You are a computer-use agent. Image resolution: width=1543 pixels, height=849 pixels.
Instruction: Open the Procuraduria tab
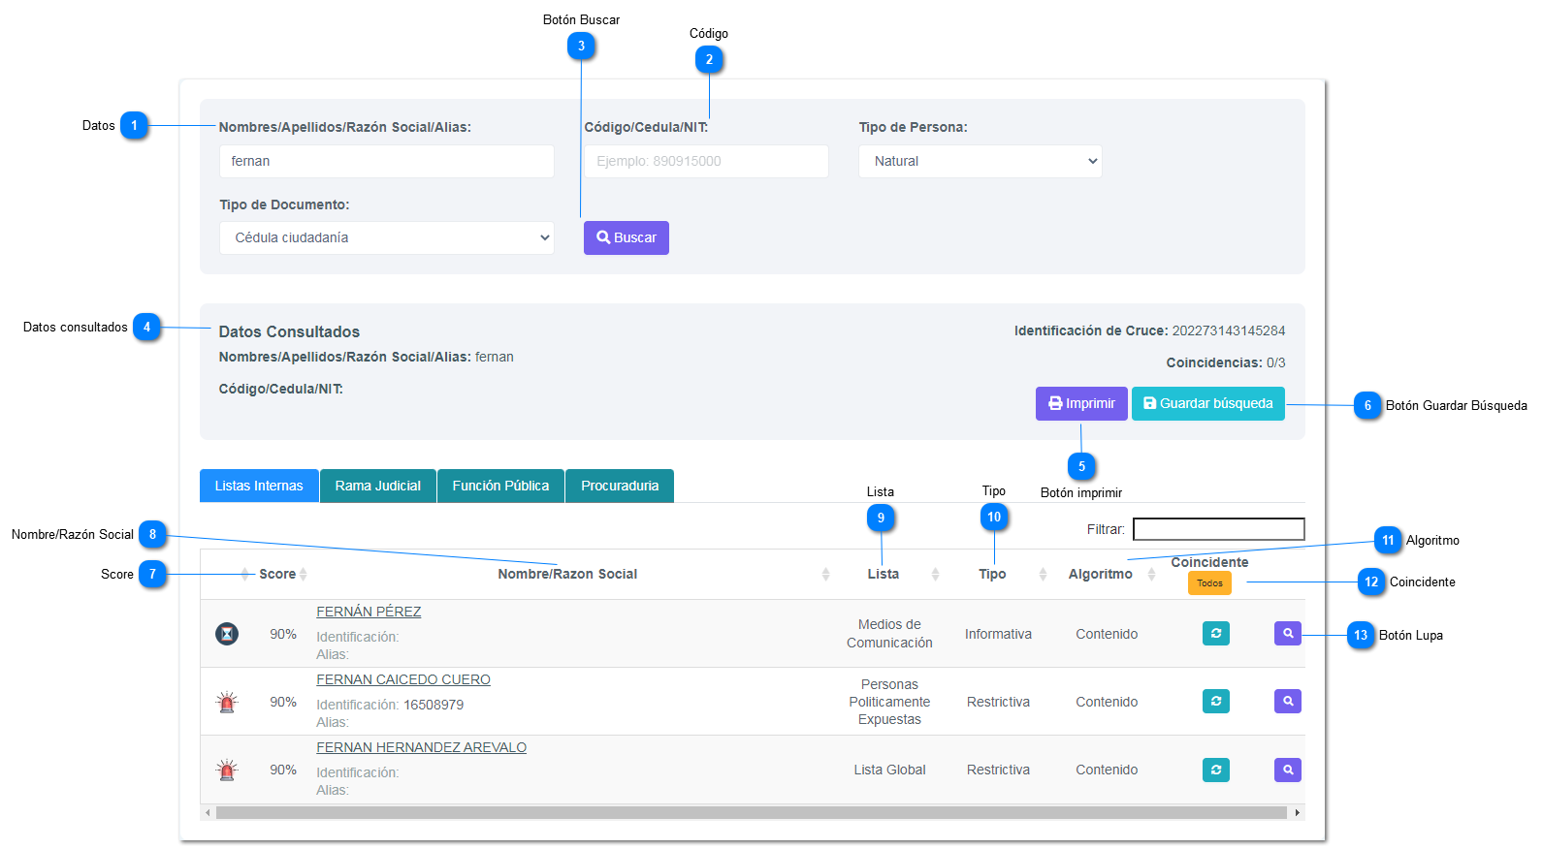pyautogui.click(x=619, y=487)
